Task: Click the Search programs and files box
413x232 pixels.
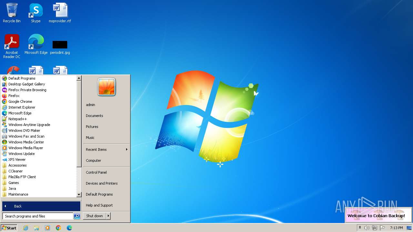Action: 38,216
